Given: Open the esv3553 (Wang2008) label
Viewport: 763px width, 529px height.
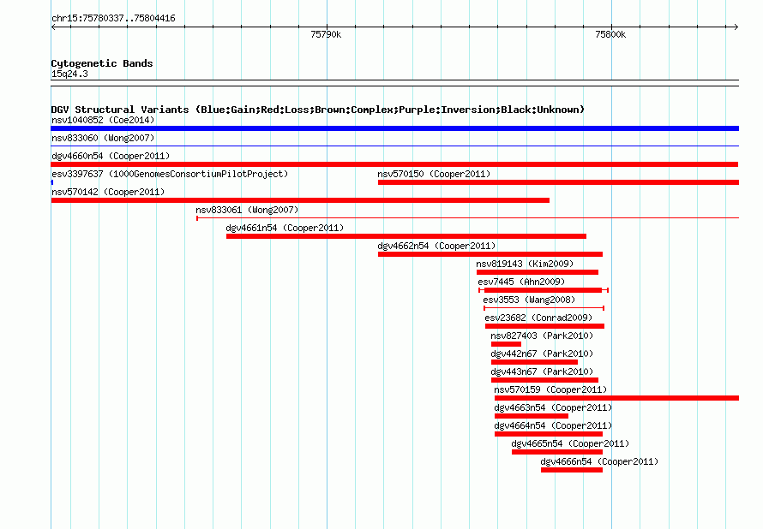Looking at the screenshot, I should 529,300.
